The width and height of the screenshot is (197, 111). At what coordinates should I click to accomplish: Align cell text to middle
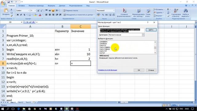click(x=50, y=10)
